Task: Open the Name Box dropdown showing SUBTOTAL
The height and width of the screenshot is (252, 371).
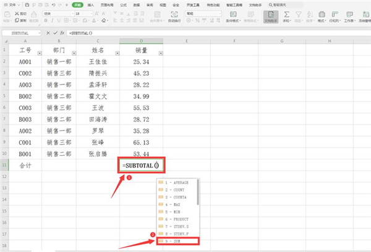Action: click(40, 33)
